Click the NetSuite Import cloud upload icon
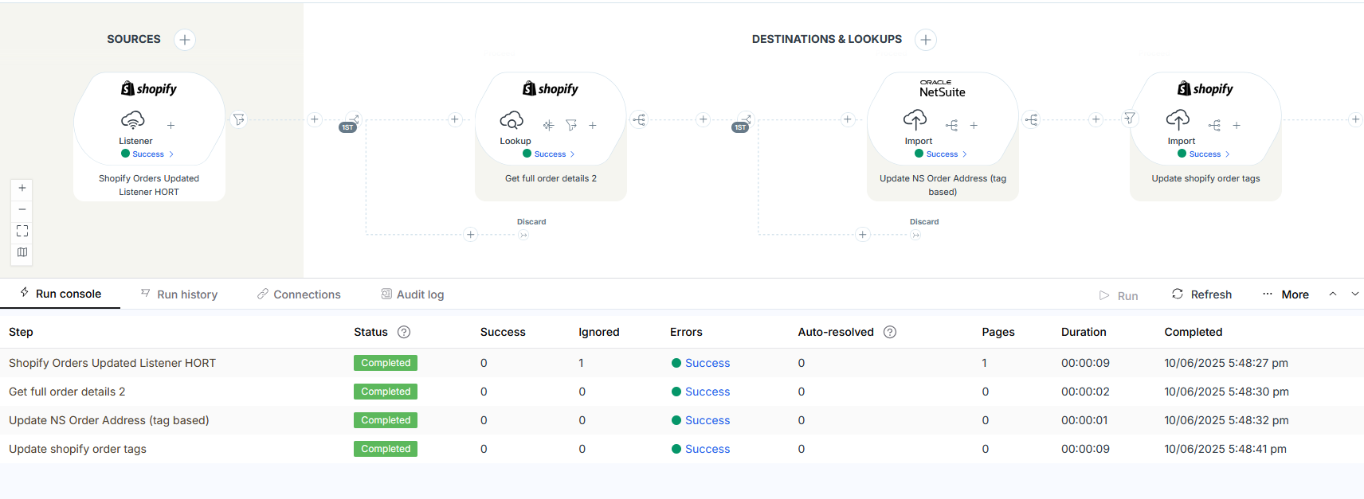The width and height of the screenshot is (1364, 499). click(915, 120)
